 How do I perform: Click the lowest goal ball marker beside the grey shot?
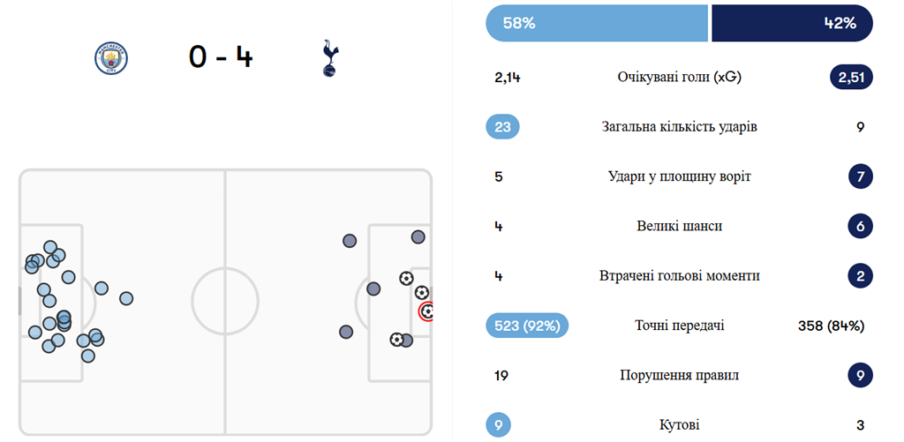coord(396,340)
